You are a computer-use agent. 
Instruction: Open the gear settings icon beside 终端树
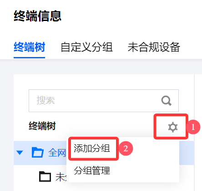(173, 127)
